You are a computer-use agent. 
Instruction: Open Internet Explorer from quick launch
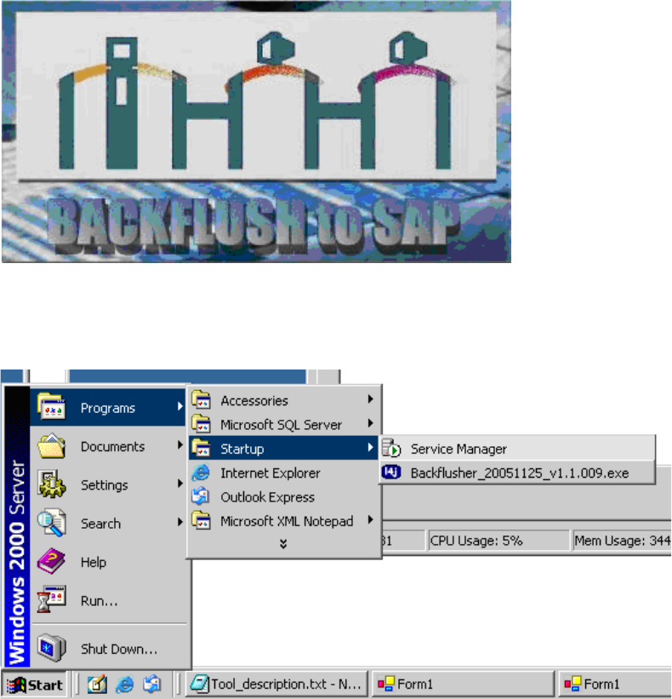[125, 685]
